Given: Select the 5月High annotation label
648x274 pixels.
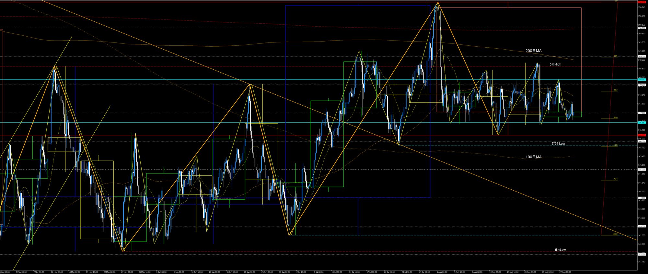Looking at the screenshot, I should 555,65.
